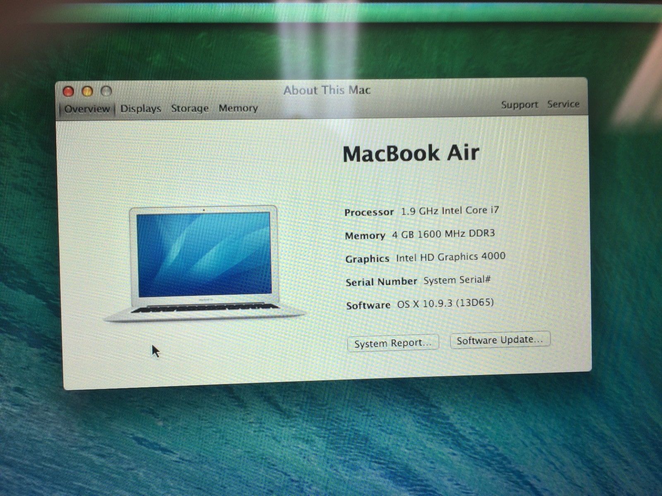Click the Service link
This screenshot has height=496, width=662.
(x=563, y=104)
